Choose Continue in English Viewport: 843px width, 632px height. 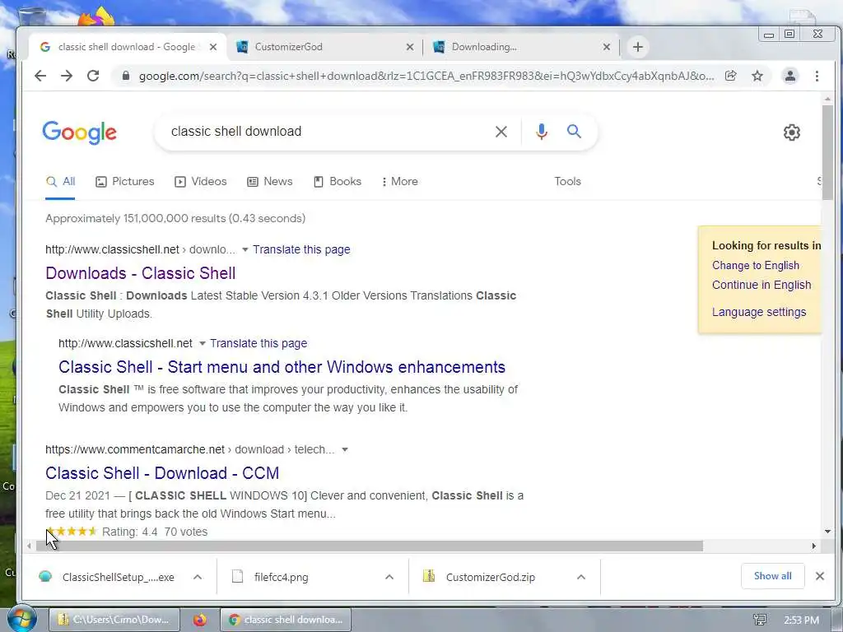point(761,285)
